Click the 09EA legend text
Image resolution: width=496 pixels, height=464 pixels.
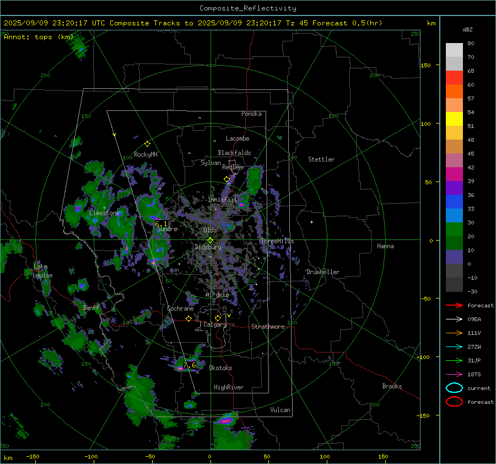(x=474, y=319)
